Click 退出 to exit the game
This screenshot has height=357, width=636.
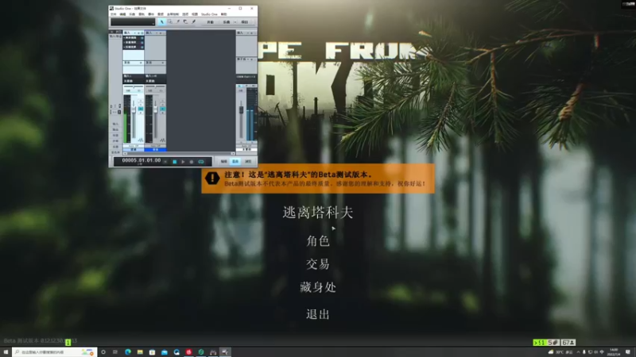click(x=318, y=314)
